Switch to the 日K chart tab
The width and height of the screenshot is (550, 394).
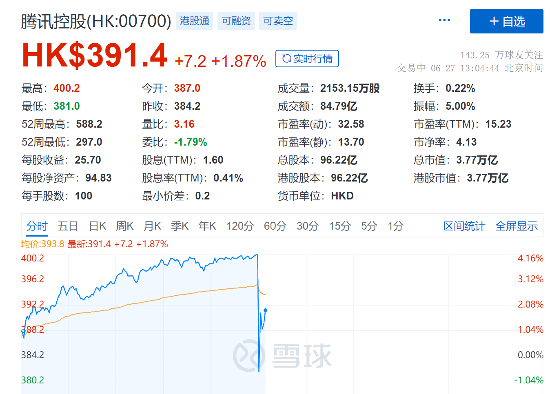(98, 226)
